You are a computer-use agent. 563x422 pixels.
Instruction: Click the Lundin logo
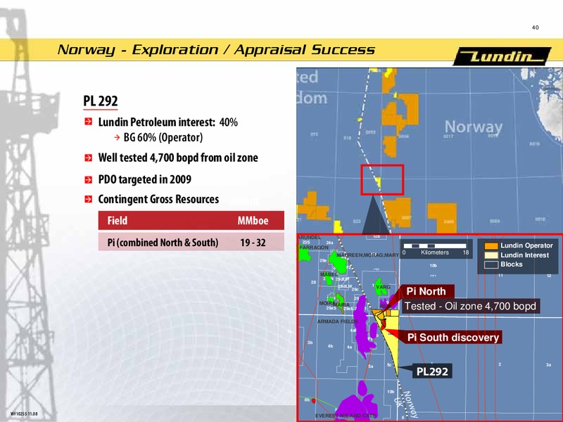point(502,56)
